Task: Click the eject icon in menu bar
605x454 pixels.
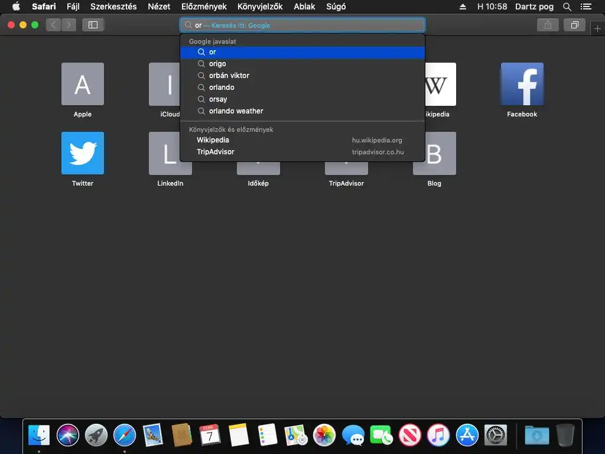Action: [x=463, y=7]
